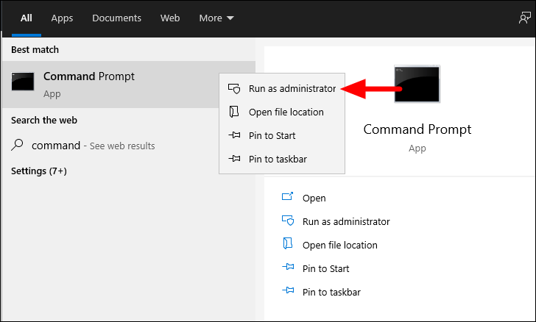
Task: Click pin icon beside context menu Pin to Start
Action: coord(234,135)
